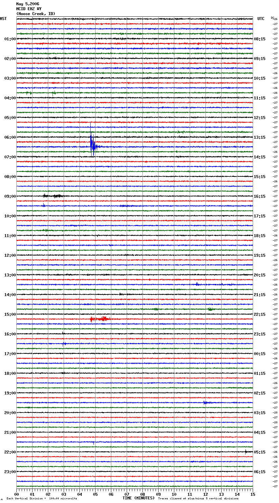Click the "20:15" UTC time label
Viewport: 279px width, 503px height.
tap(260, 275)
